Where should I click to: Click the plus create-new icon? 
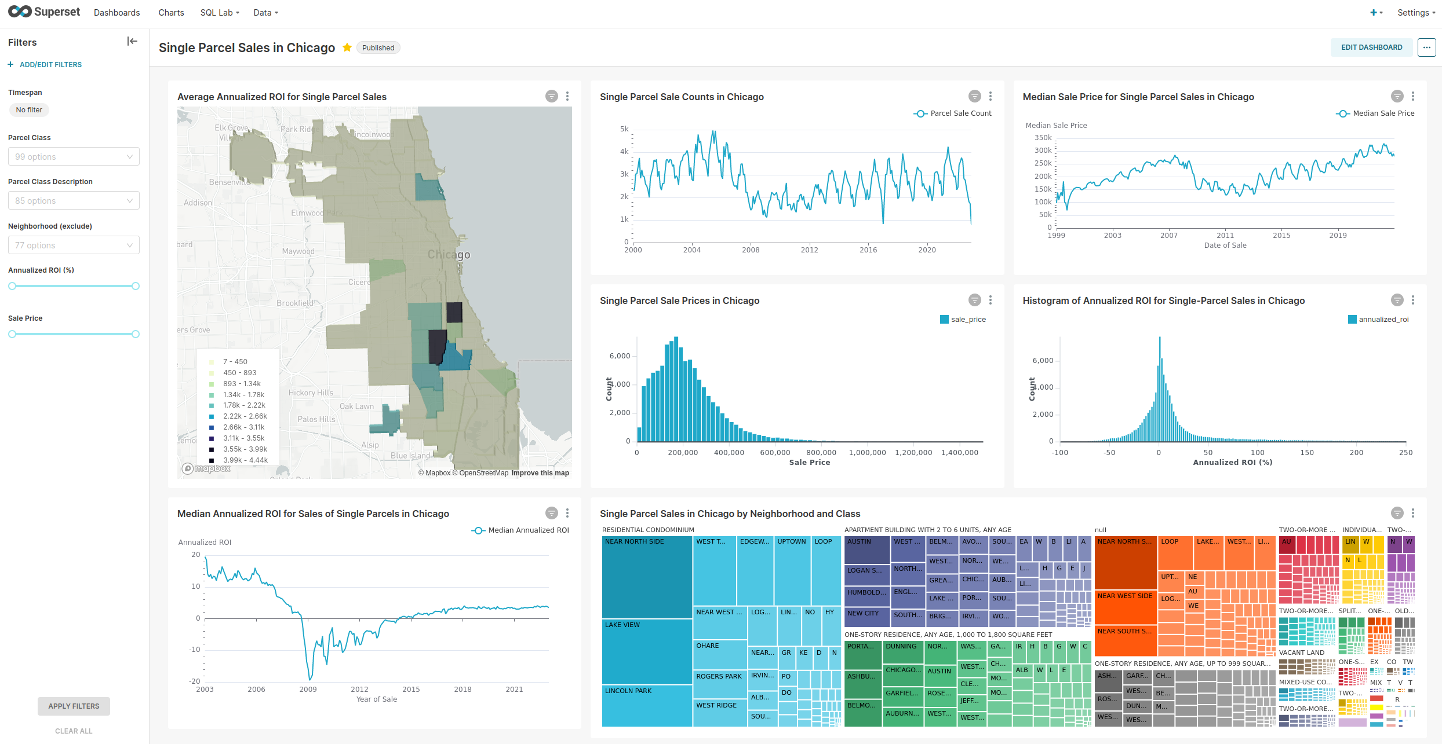pyautogui.click(x=1374, y=13)
